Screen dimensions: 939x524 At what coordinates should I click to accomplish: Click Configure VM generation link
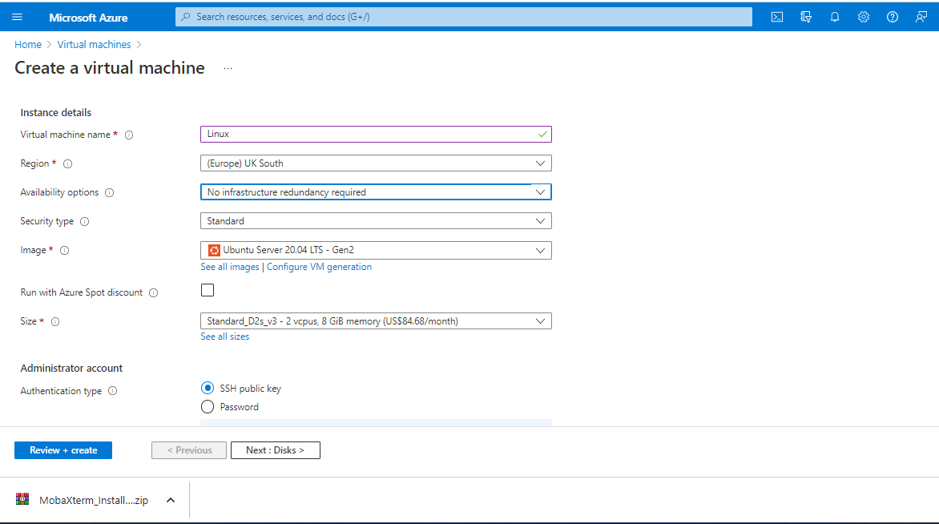319,267
